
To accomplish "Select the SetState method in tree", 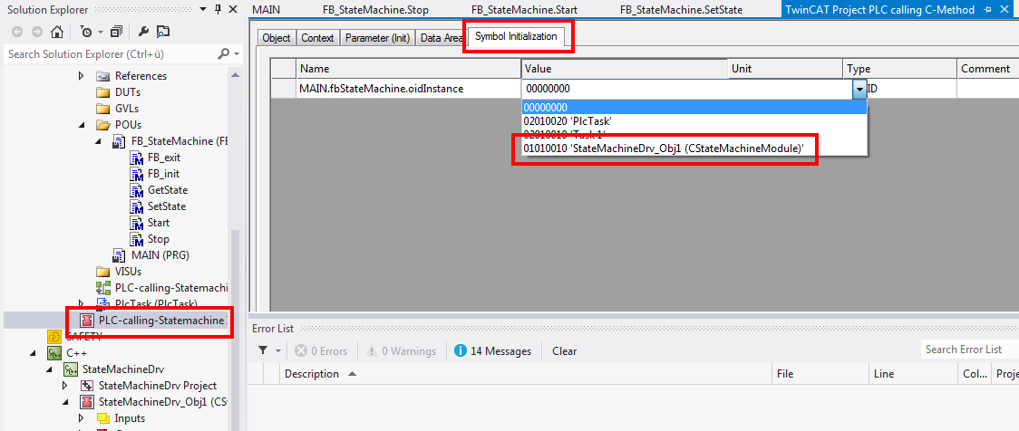I will pyautogui.click(x=167, y=206).
